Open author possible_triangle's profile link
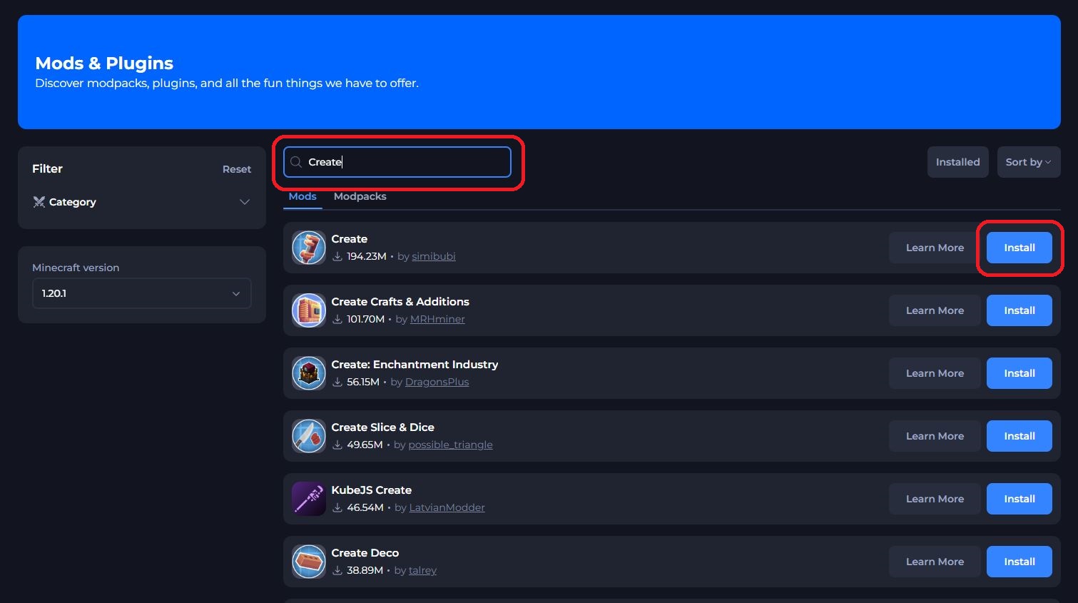This screenshot has height=603, width=1078. click(x=450, y=445)
